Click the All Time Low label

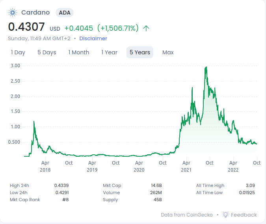pyautogui.click(x=210, y=193)
